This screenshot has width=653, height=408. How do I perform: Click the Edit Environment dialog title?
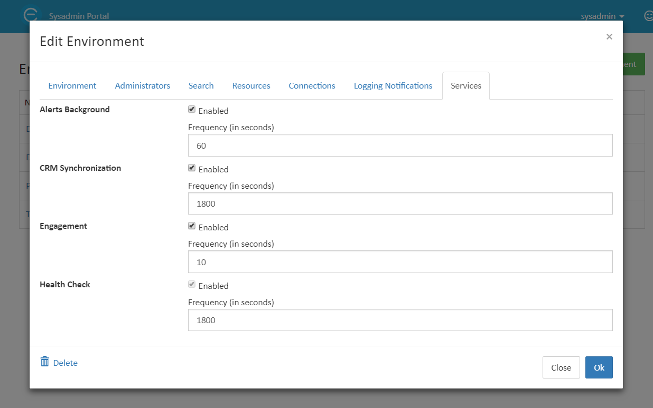(92, 41)
